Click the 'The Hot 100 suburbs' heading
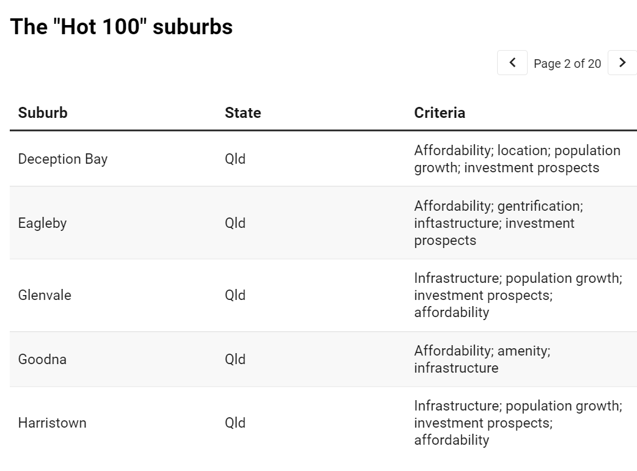This screenshot has height=471, width=637. tap(122, 27)
